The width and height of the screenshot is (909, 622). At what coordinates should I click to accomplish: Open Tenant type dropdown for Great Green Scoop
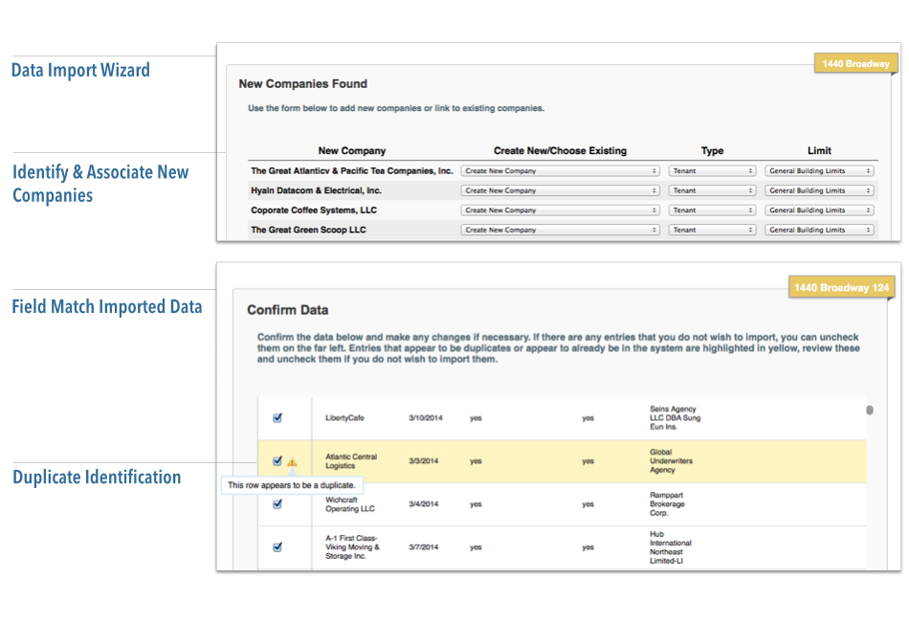coord(713,230)
